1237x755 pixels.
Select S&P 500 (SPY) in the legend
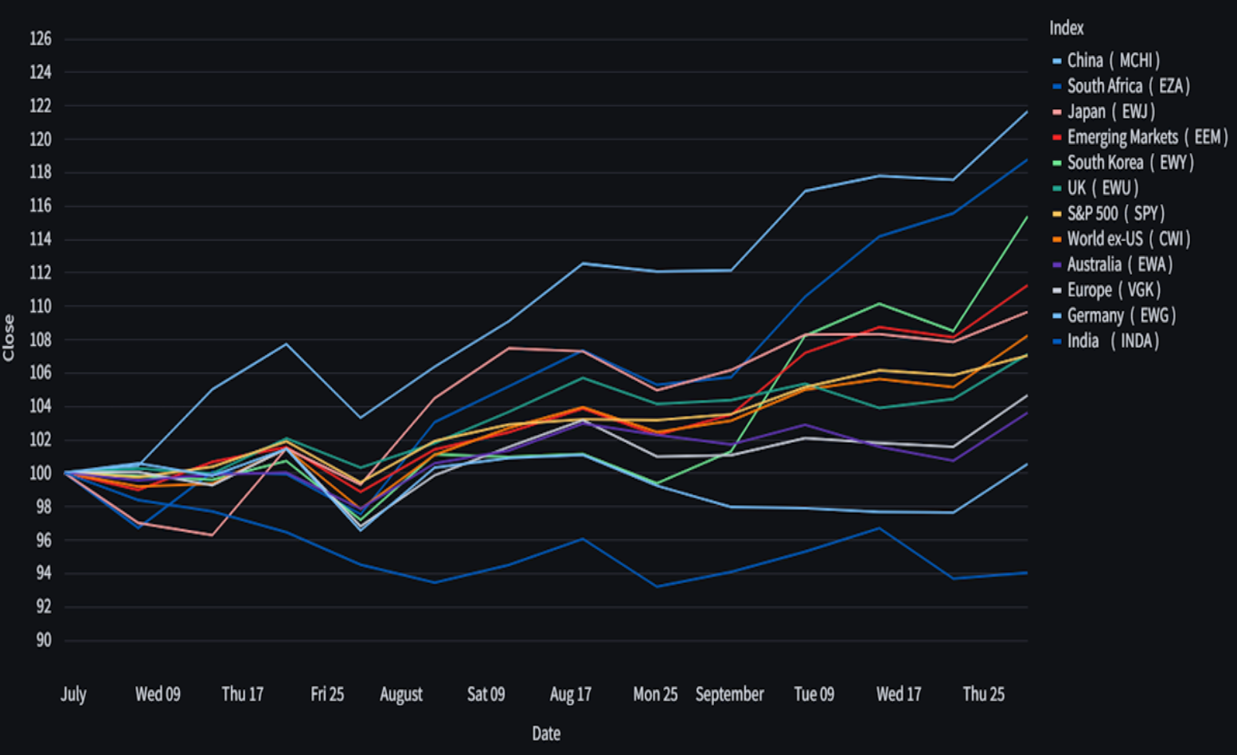pos(1115,213)
